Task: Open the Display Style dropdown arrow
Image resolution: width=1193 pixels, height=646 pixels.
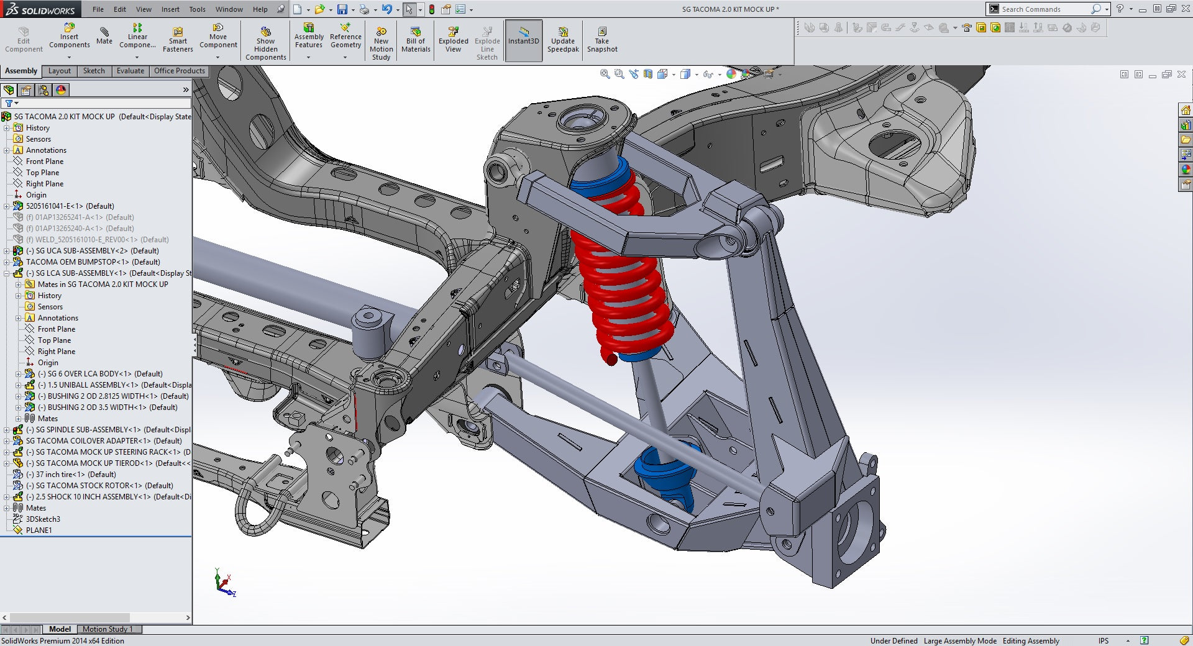Action: click(697, 75)
